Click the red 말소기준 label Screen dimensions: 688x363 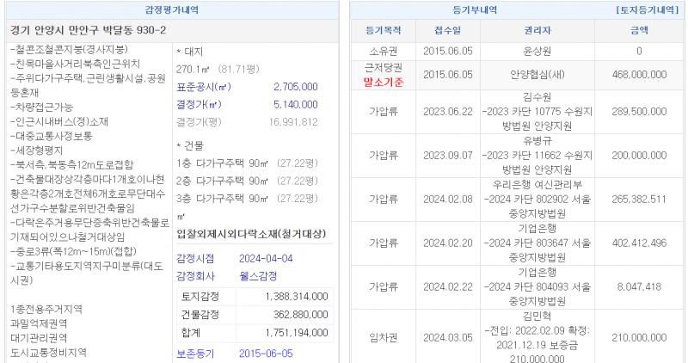[383, 83]
